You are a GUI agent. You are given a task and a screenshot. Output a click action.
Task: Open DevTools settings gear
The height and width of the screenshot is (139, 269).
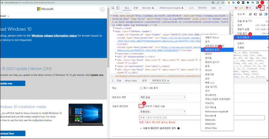(x=257, y=8)
